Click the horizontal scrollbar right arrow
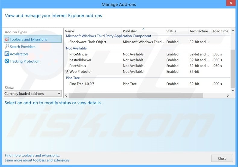Screen dimensions: 238x167 pyautogui.click(x=228, y=96)
